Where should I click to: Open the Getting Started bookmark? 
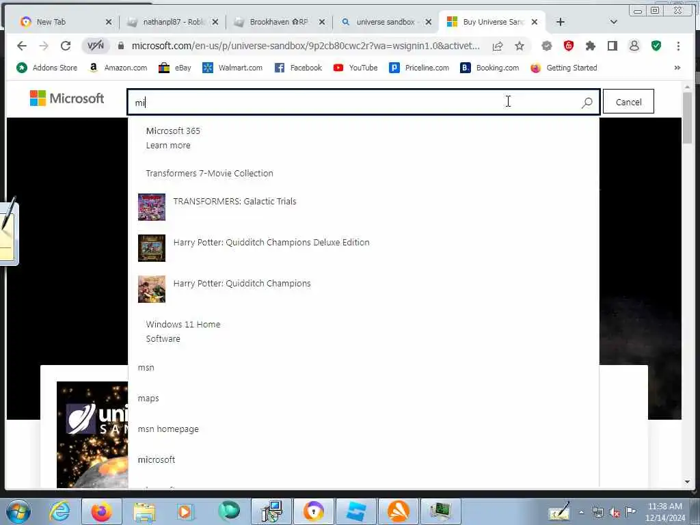pyautogui.click(x=564, y=68)
